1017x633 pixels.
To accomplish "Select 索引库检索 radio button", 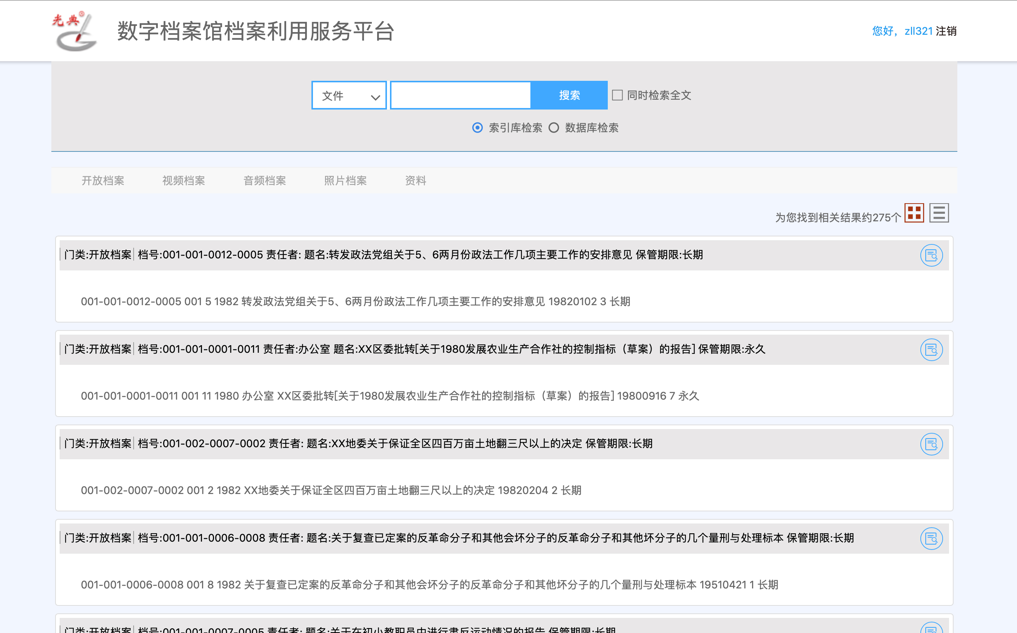I will (477, 128).
